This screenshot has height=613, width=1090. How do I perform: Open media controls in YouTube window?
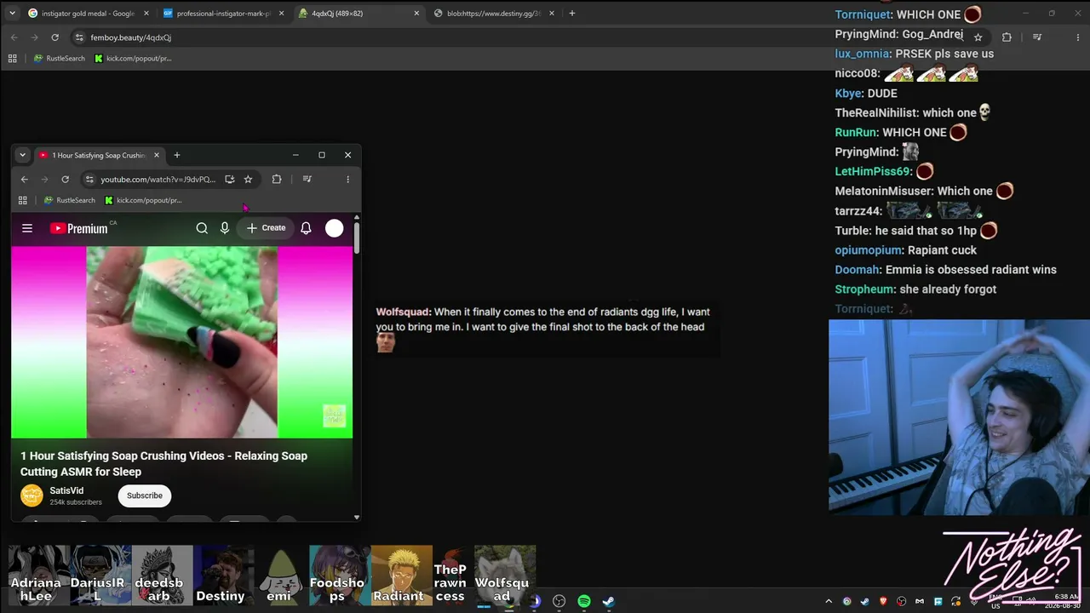coord(307,179)
